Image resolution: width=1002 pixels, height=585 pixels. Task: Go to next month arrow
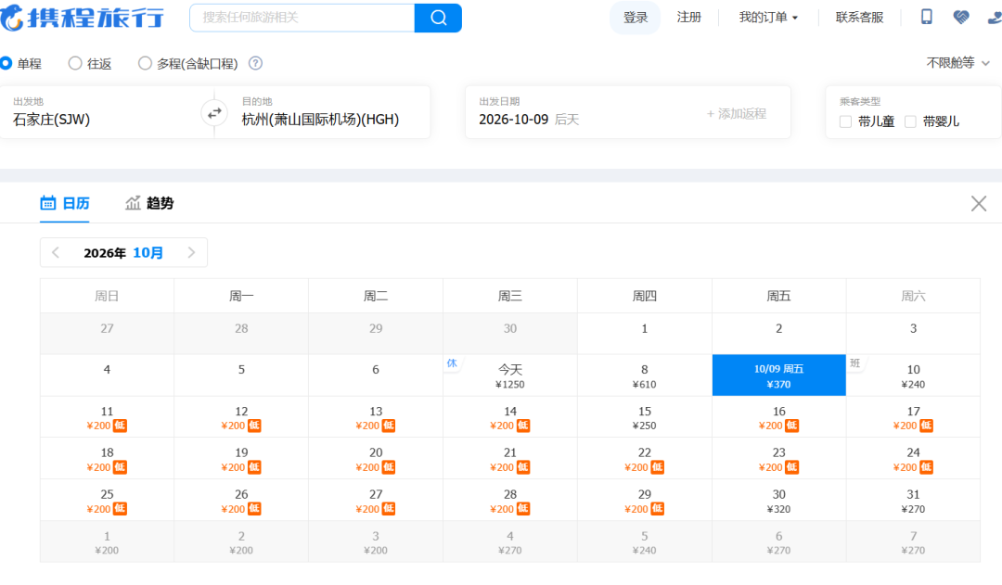coord(191,253)
